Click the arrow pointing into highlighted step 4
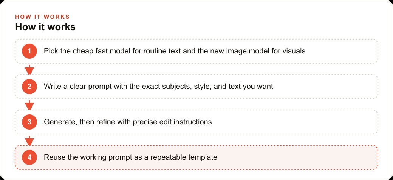This screenshot has height=180, width=393. [29, 140]
